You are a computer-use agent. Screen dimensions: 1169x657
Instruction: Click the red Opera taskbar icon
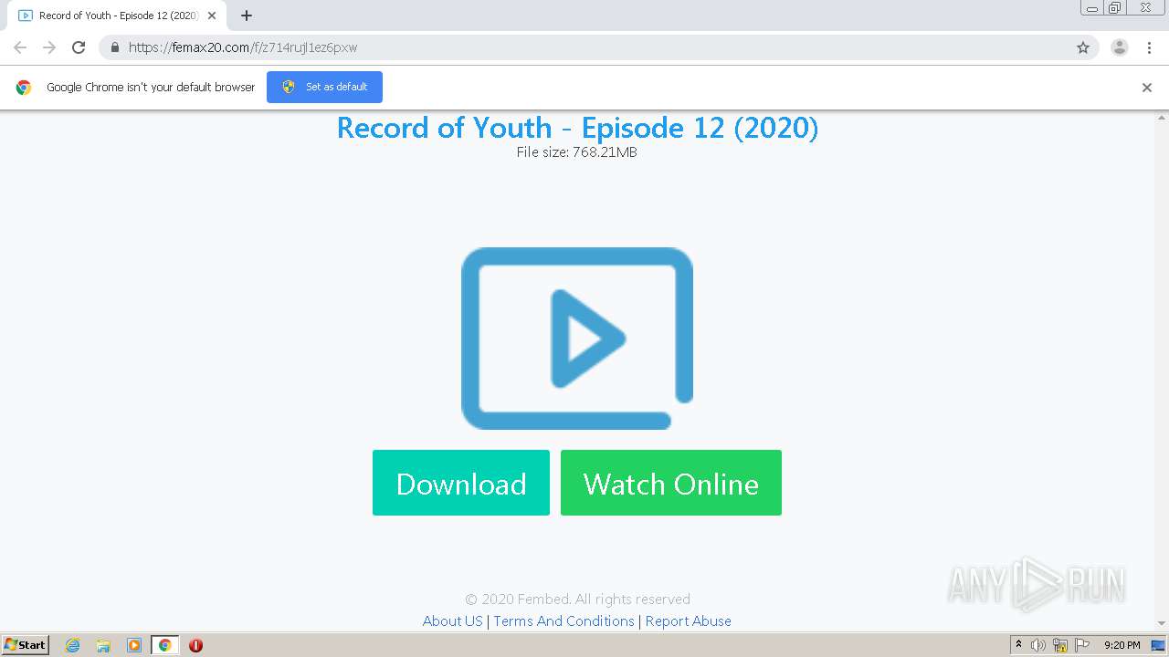(x=195, y=645)
